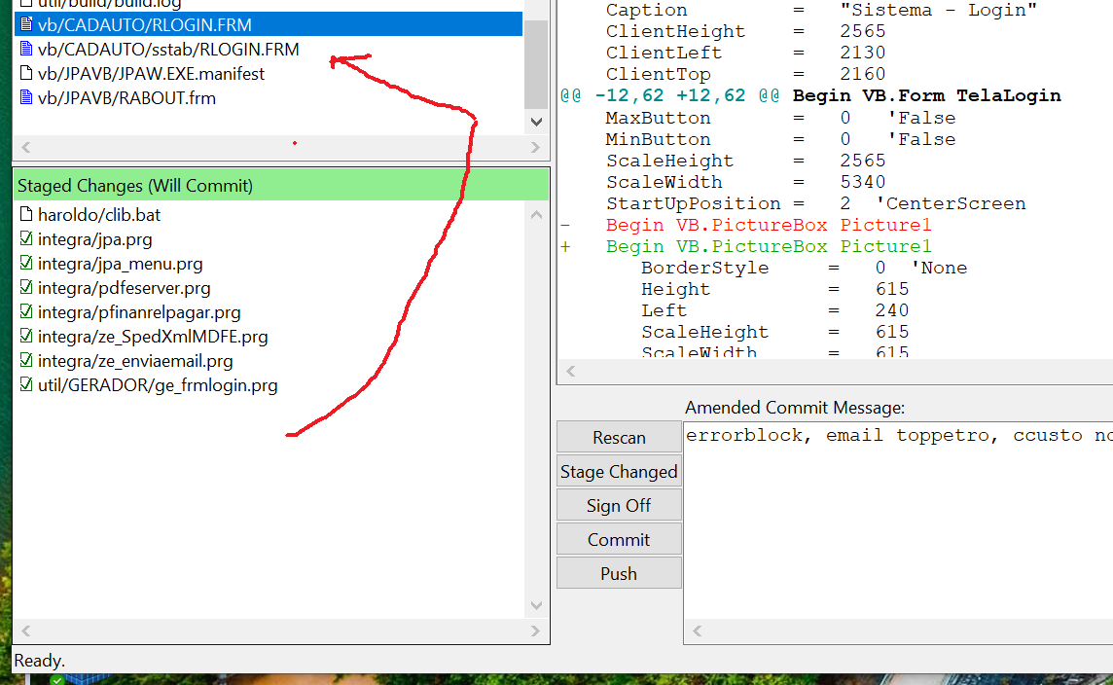
Task: Click file icon beside vb/CADAUTO/sstab/RLOGIN.FRM
Action: 26,49
